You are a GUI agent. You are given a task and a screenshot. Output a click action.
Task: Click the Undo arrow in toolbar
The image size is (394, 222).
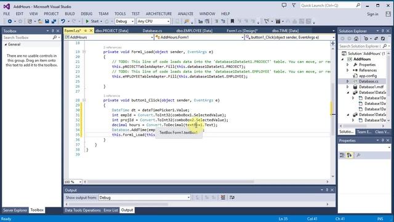click(63, 22)
